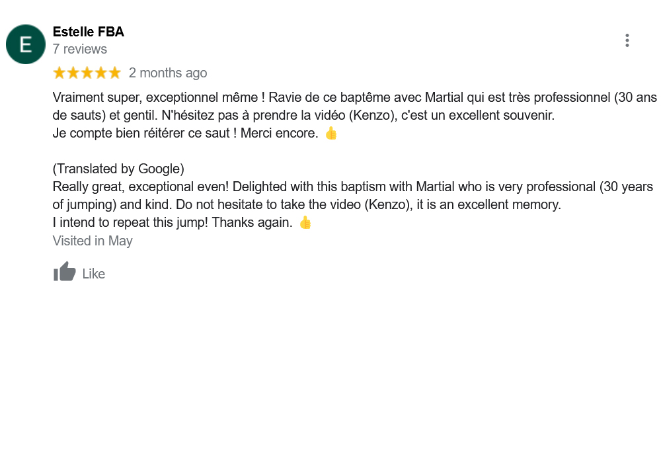Viewport: 661px width, 463px height.
Task: Click the '2 months ago' timestamp
Action: [168, 73]
